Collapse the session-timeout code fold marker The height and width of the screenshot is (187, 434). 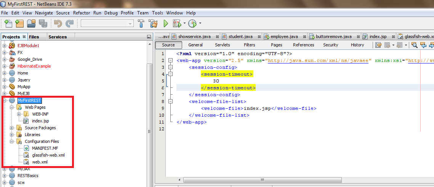(170, 74)
